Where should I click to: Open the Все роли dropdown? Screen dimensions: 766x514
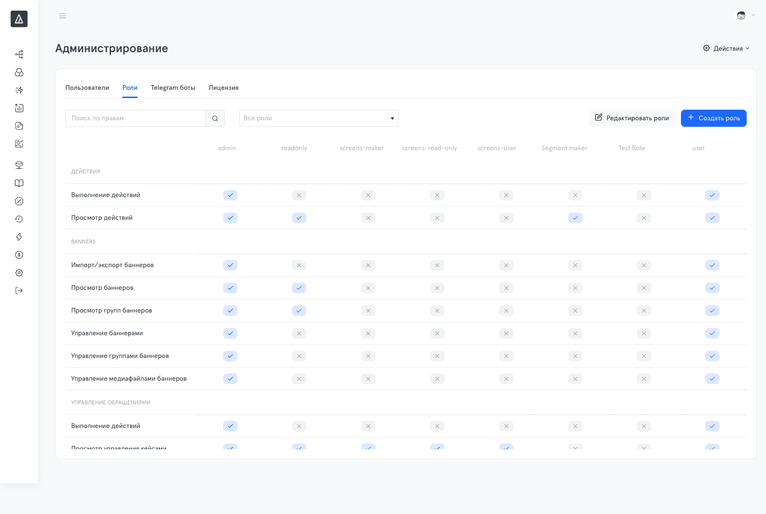pos(319,118)
